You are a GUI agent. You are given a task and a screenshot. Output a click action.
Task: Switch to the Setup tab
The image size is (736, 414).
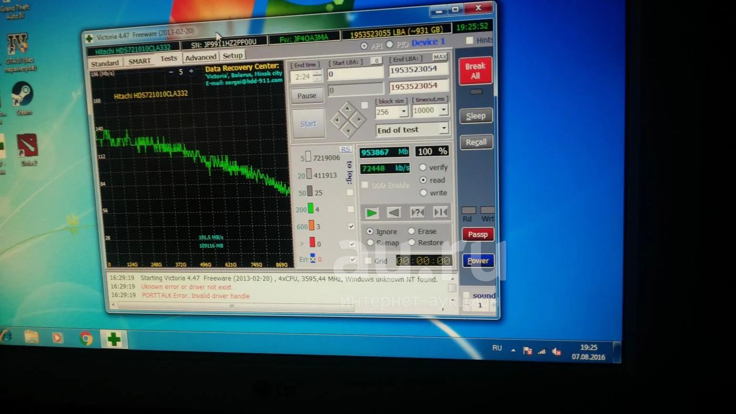232,56
